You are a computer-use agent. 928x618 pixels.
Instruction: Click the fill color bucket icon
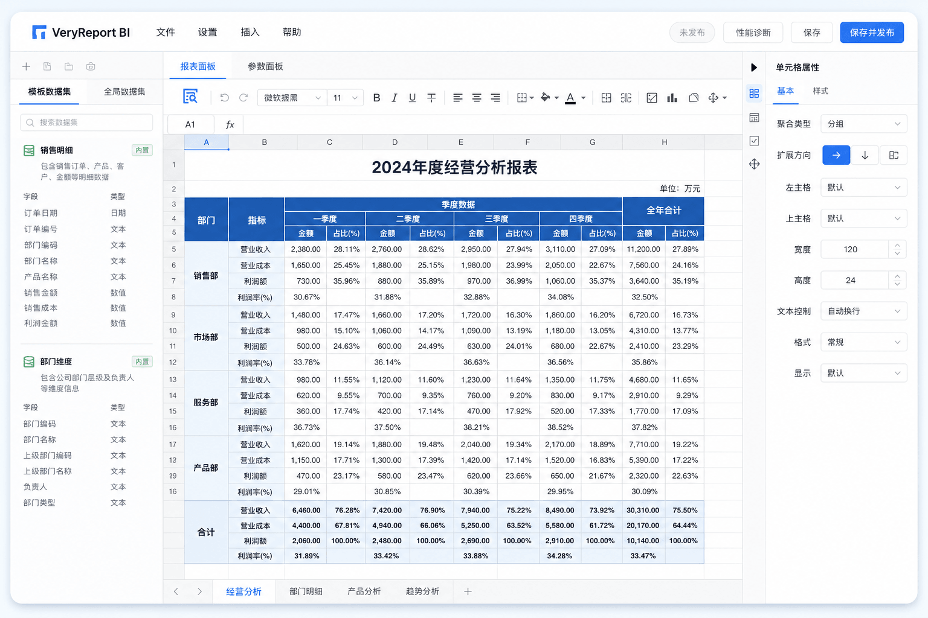tap(546, 97)
